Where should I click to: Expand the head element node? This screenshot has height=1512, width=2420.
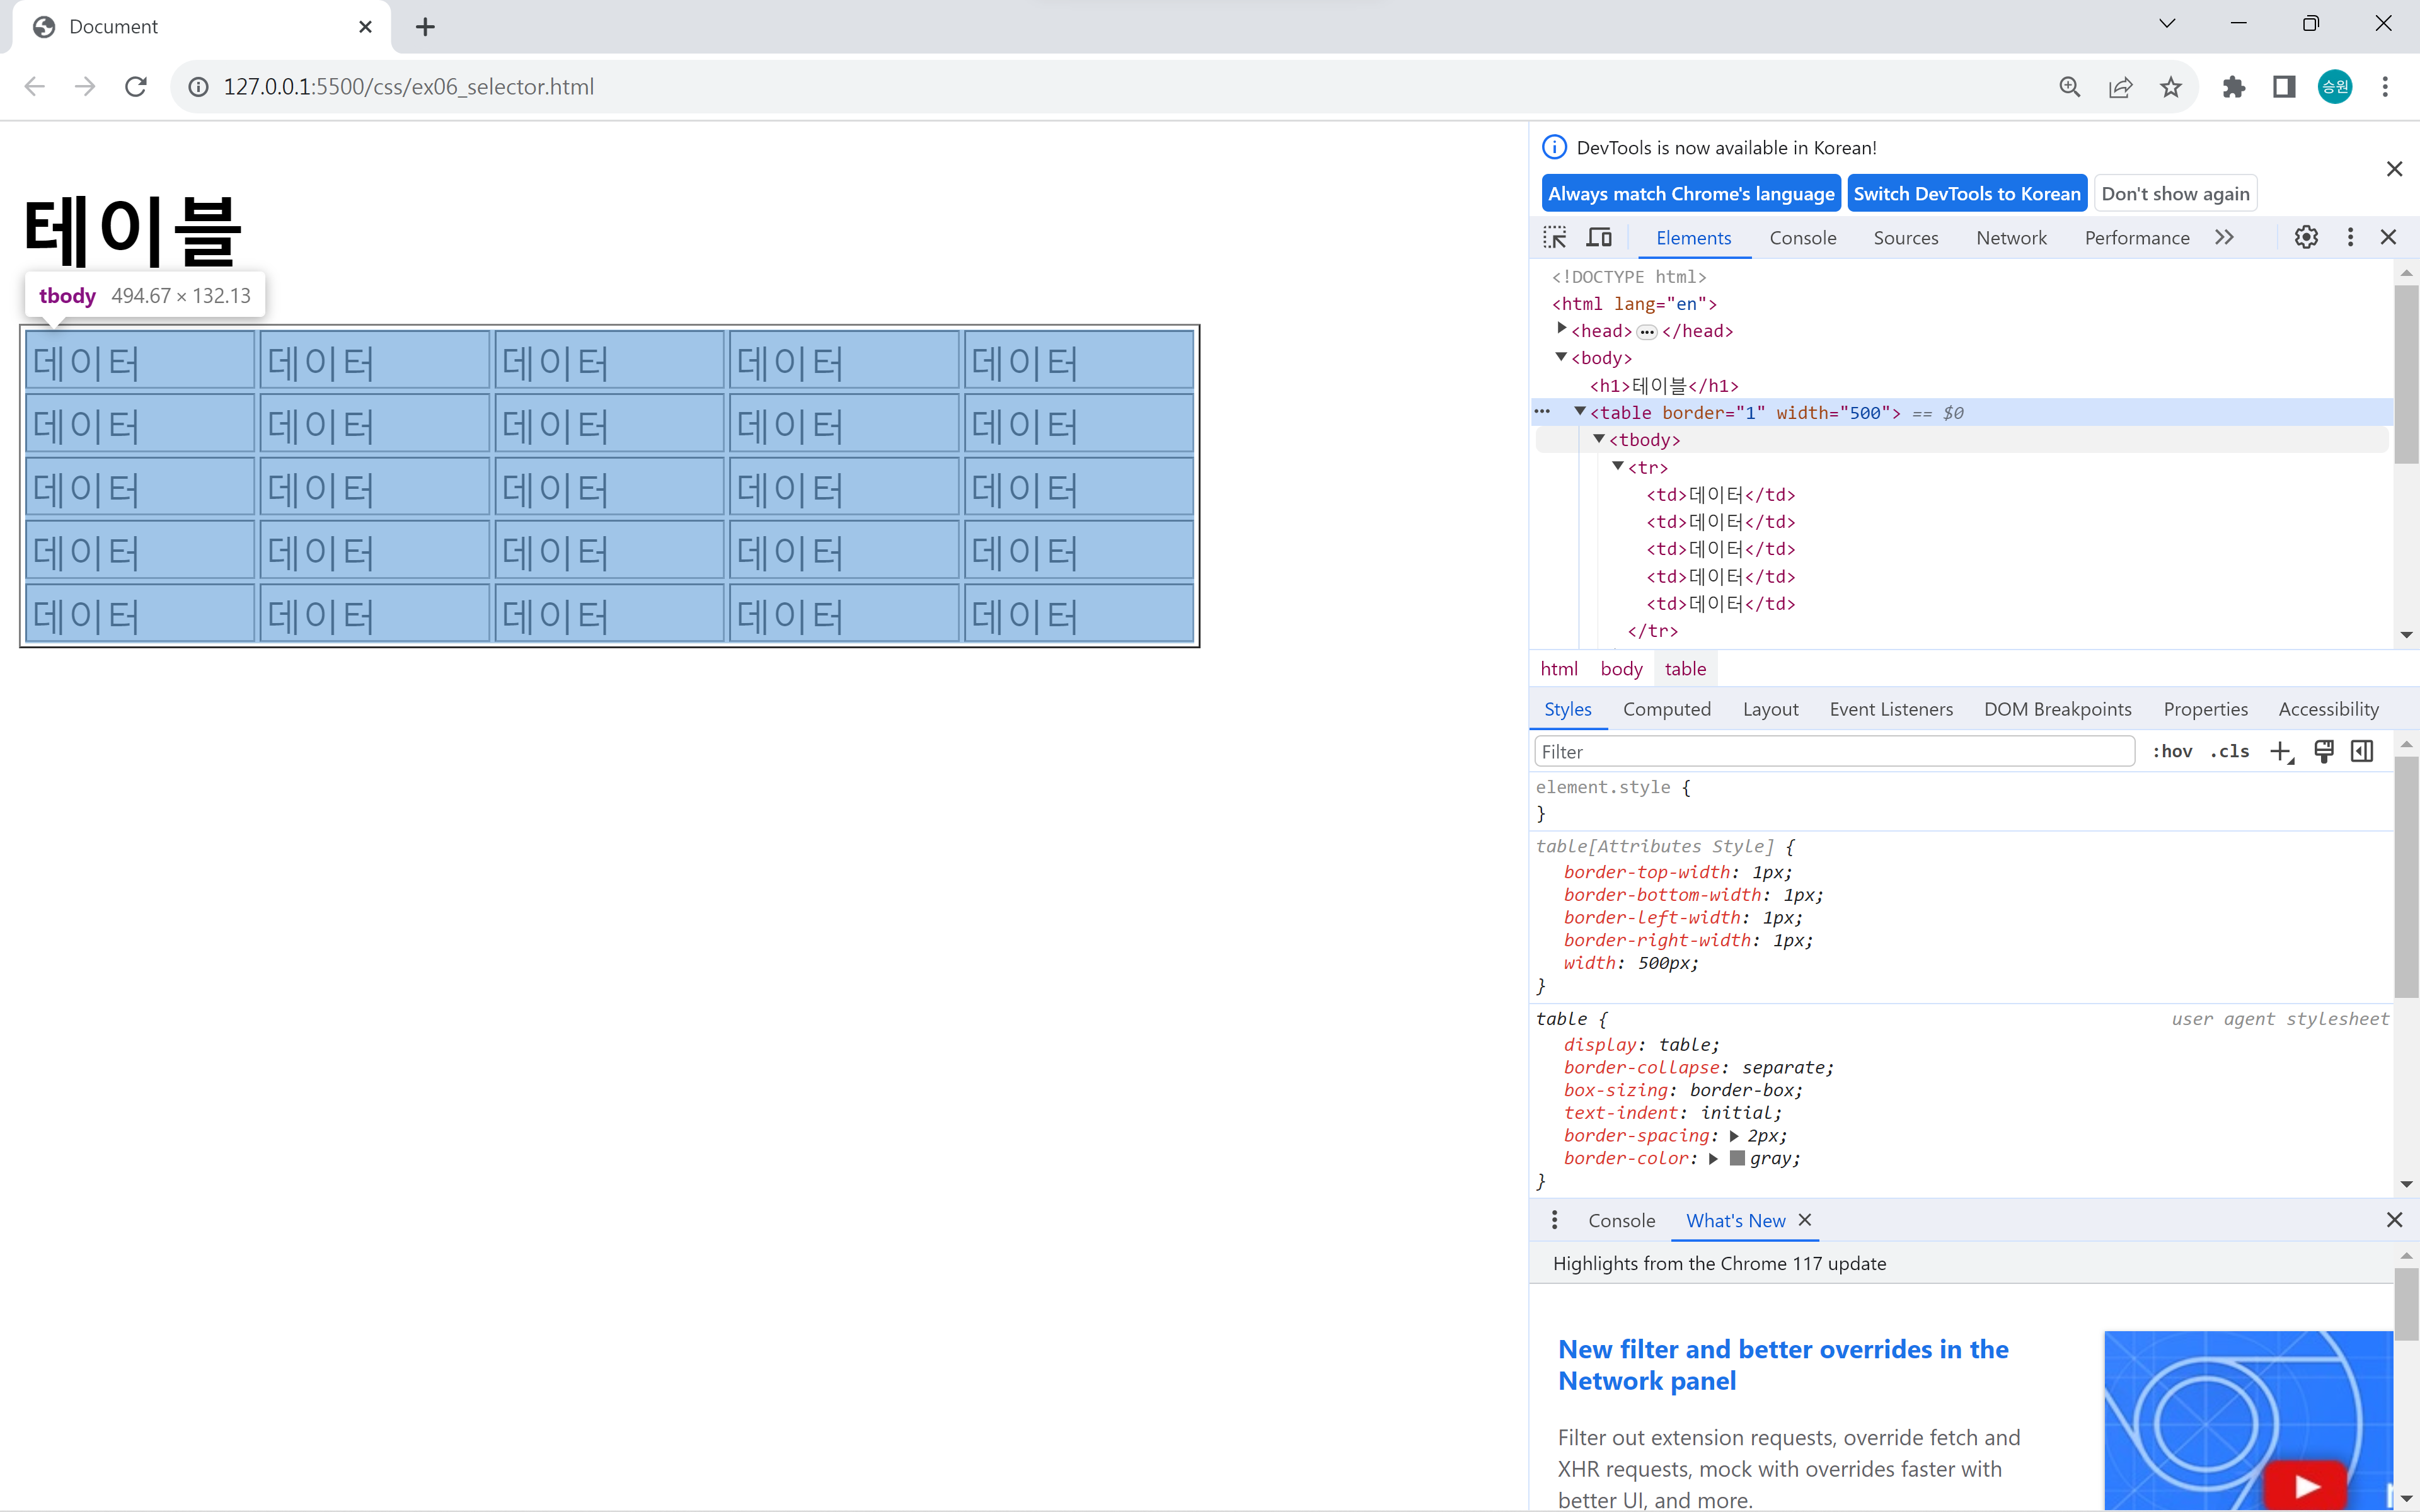click(x=1562, y=329)
